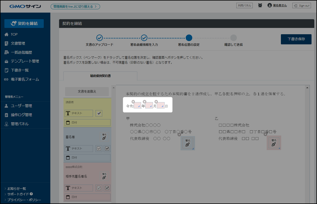The image size is (317, 204).
Task: Select the signature pen icon under 署名者
Action: coord(104,137)
